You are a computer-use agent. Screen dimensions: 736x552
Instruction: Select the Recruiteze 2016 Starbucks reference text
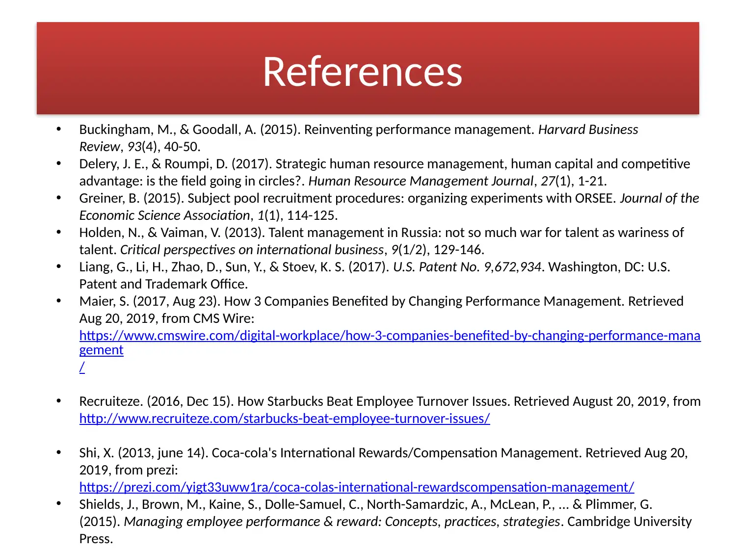point(390,401)
